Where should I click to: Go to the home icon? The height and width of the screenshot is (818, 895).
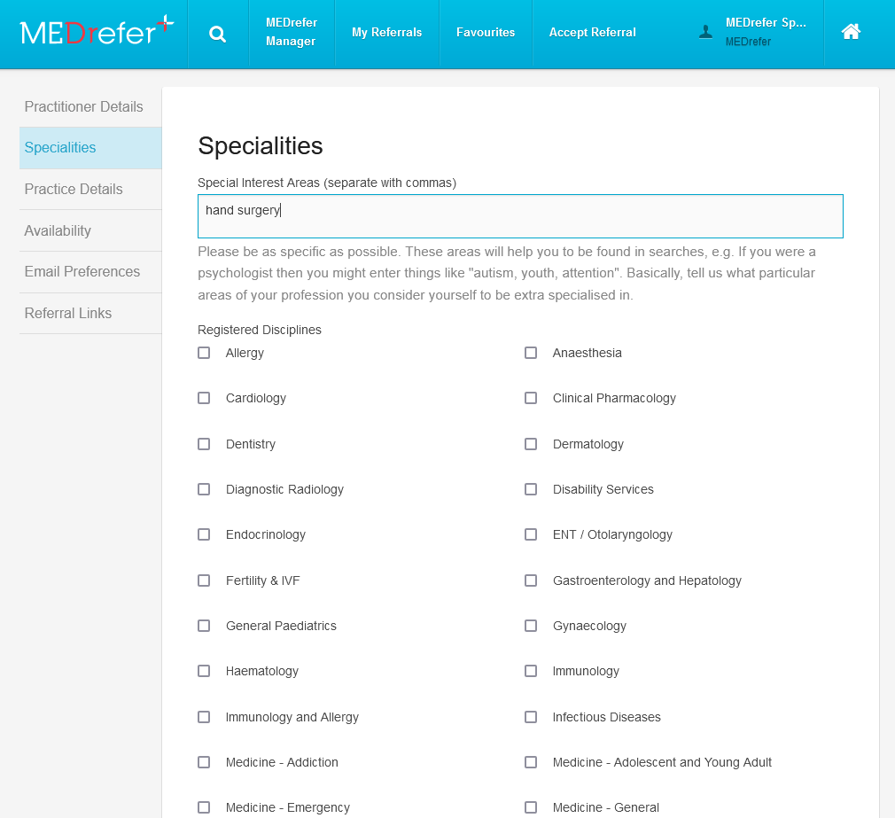[x=851, y=32]
